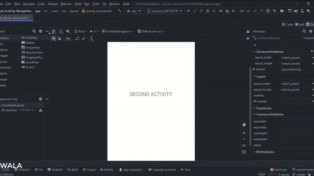This screenshot has width=314, height=176.
Task: Zoom out with the minus icon
Action: (x=244, y=139)
